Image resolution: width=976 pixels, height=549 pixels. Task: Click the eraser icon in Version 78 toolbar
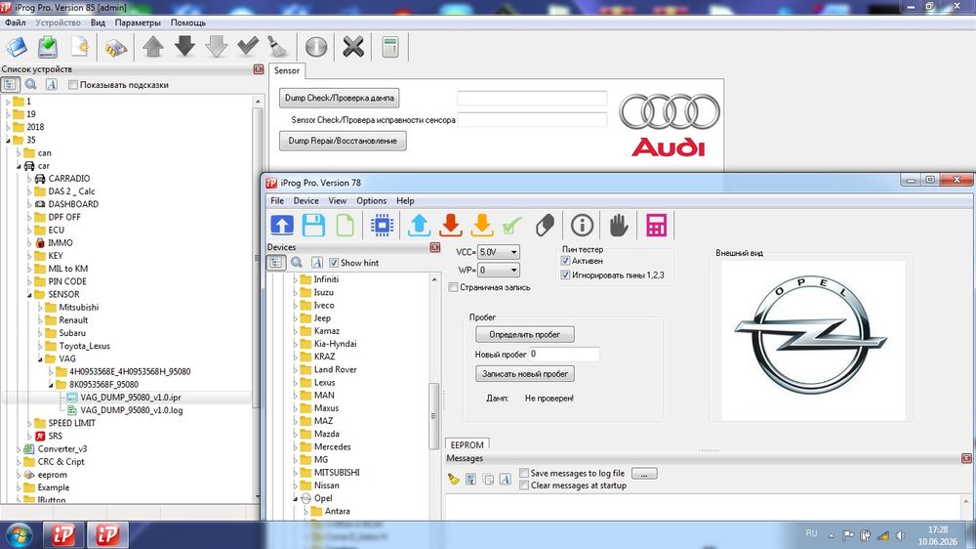point(545,226)
